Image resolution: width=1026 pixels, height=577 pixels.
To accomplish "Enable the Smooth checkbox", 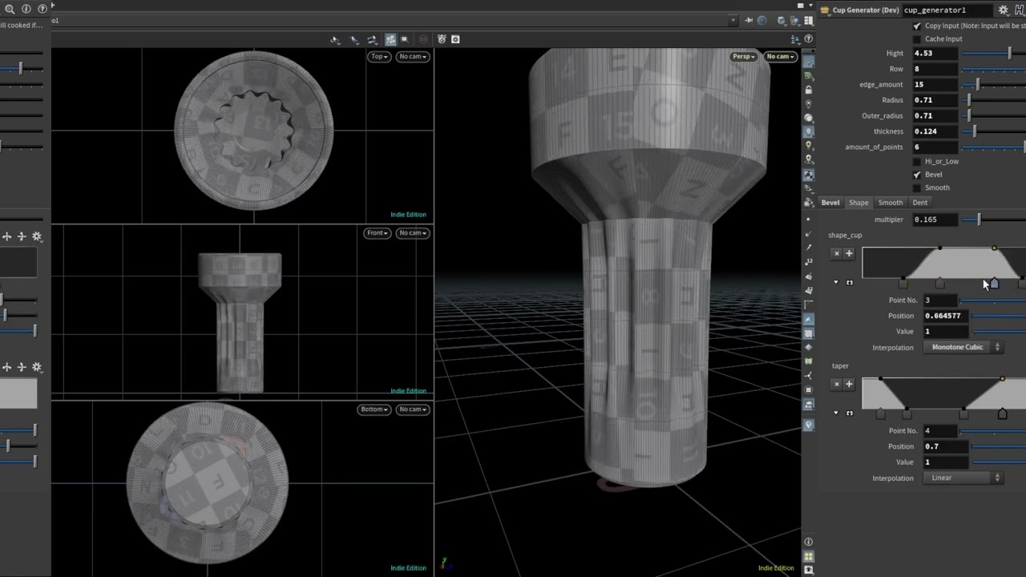I will tap(917, 188).
